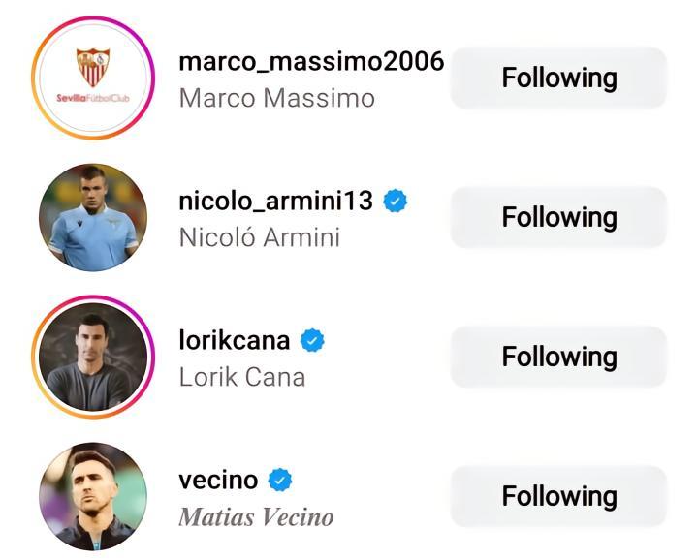Toggle Following status for nicolo_armini13
The width and height of the screenshot is (698, 560).
[558, 217]
